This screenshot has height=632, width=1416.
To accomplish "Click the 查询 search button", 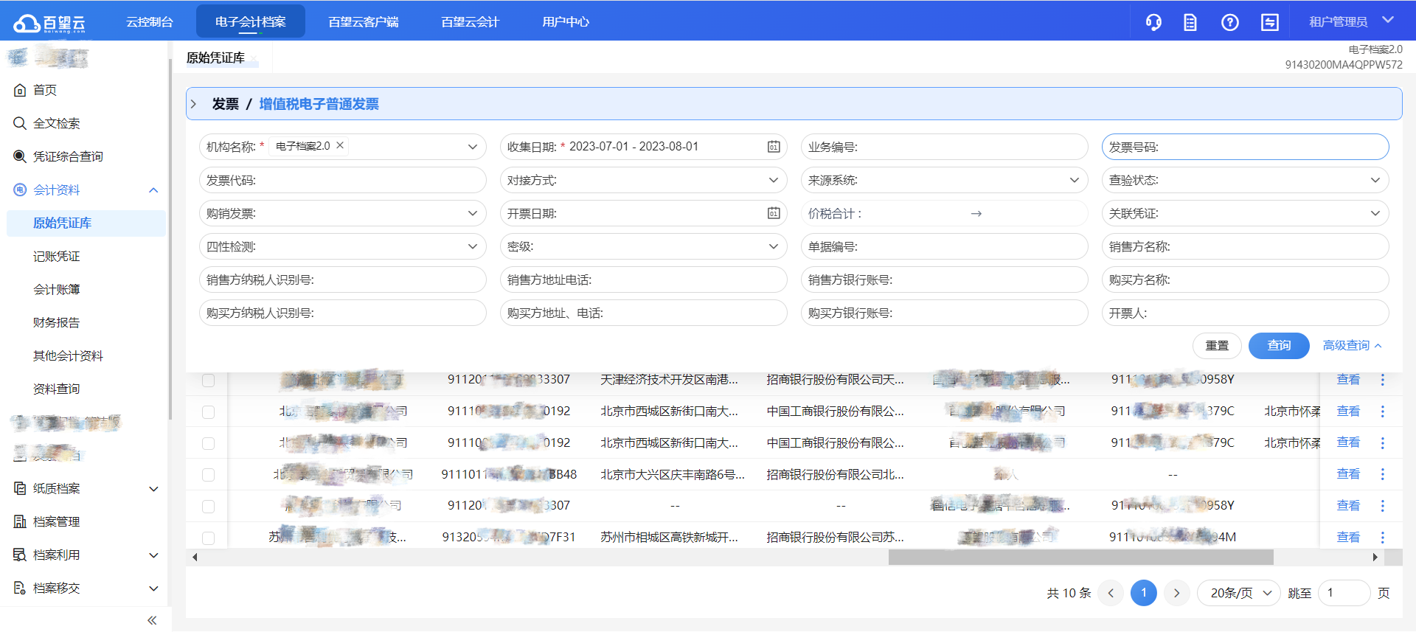I will pos(1279,346).
